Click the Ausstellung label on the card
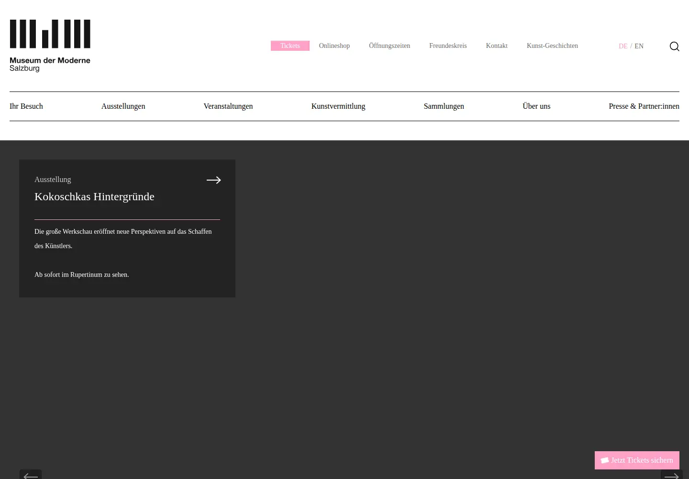Viewport: 689px width, 479px height. click(x=53, y=179)
